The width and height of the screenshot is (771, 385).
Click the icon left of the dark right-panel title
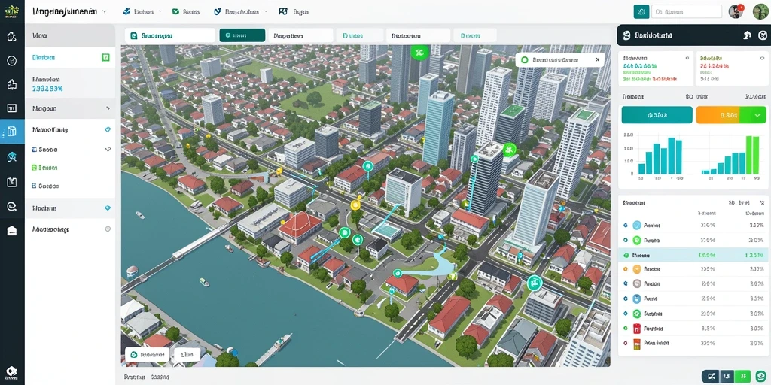tap(626, 35)
